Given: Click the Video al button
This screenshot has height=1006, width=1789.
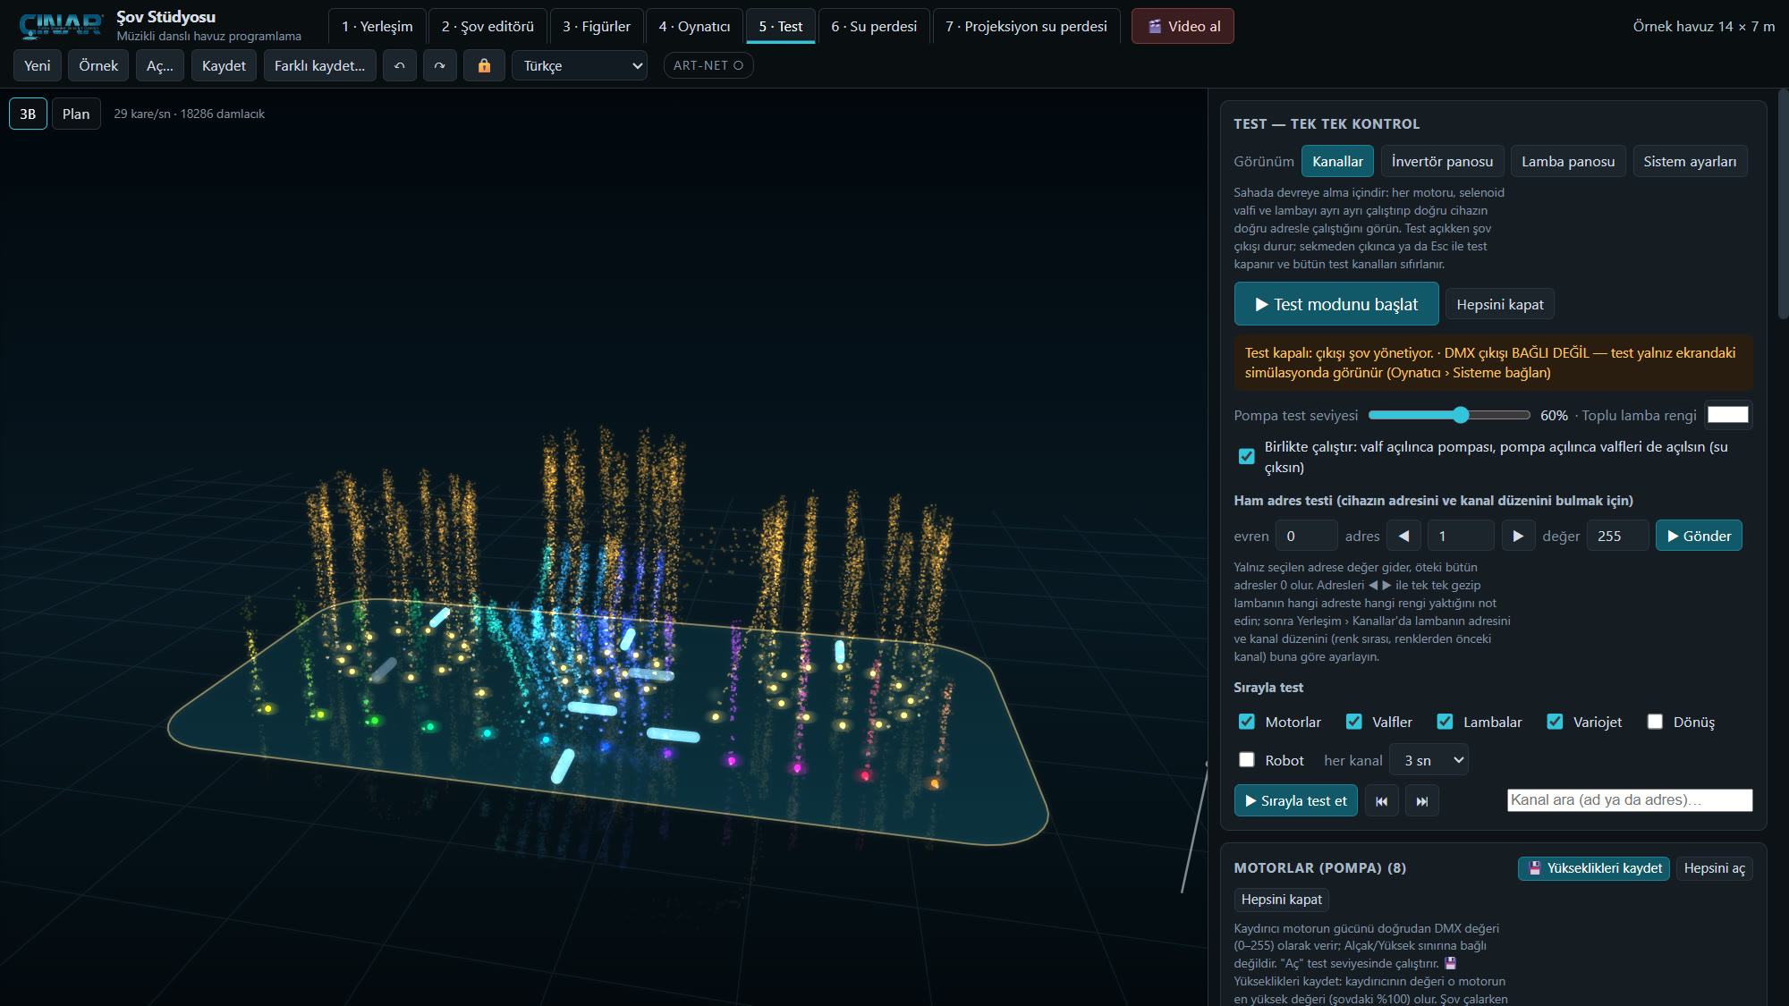Looking at the screenshot, I should click(x=1183, y=26).
